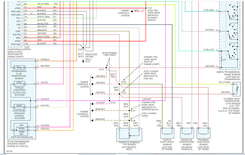This screenshot has width=245, height=155.
Task: Click the 'BRN/LT GRN' output shaft sensor wire label
Action: [159, 123]
